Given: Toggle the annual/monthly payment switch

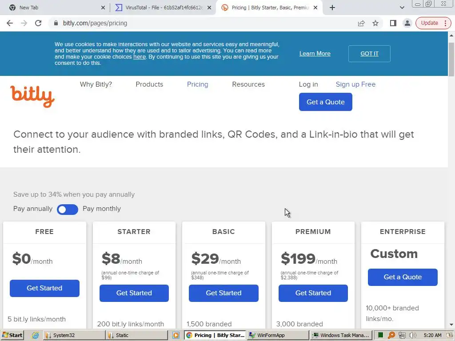Looking at the screenshot, I should click(x=68, y=210).
